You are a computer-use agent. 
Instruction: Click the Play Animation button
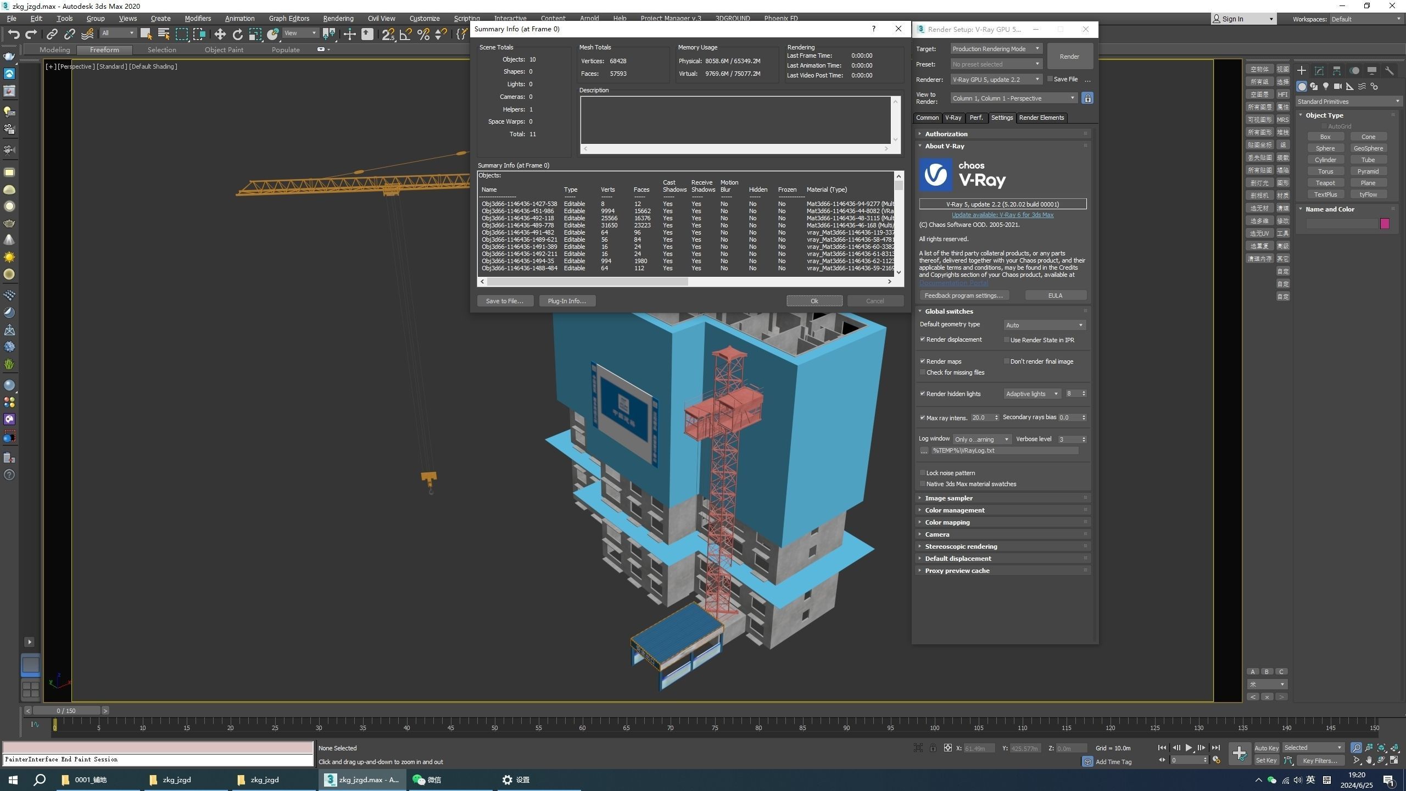coord(1189,748)
